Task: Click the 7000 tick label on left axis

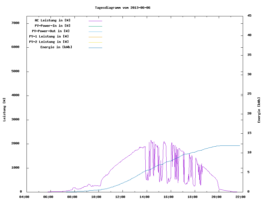Action: coord(15,23)
